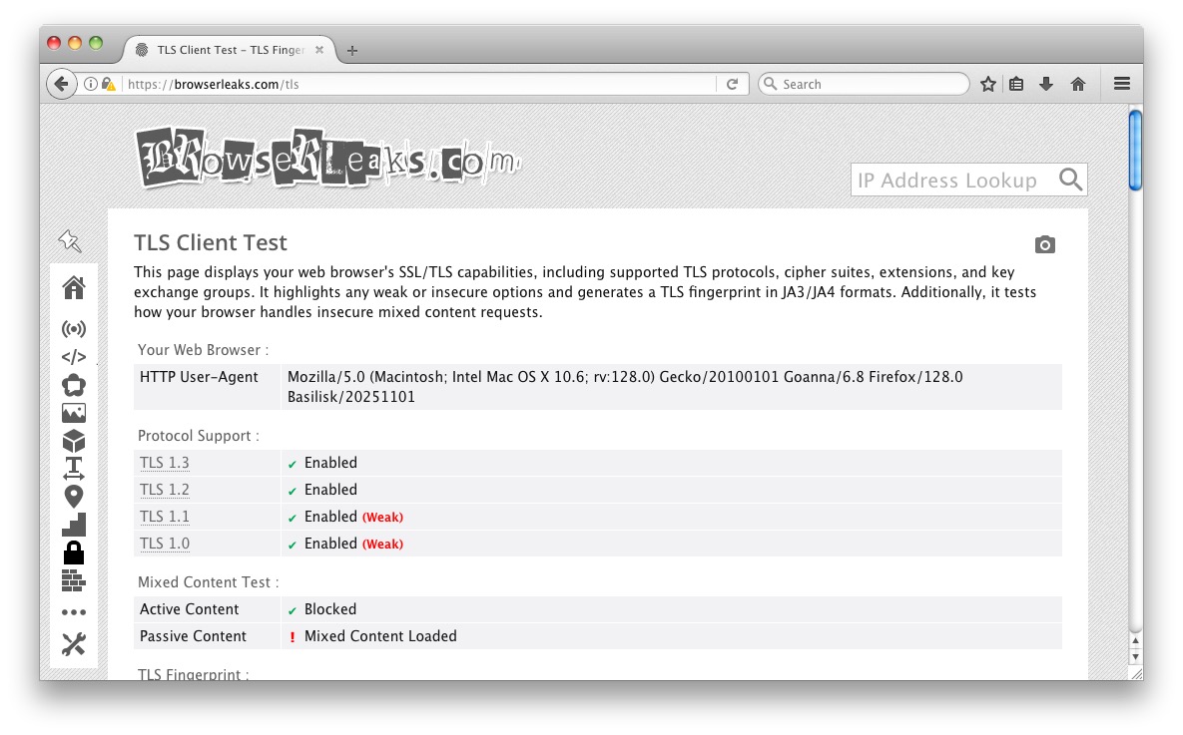This screenshot has height=735, width=1183.
Task: Open the hamburger menu in browser toolbar
Action: [x=1122, y=84]
